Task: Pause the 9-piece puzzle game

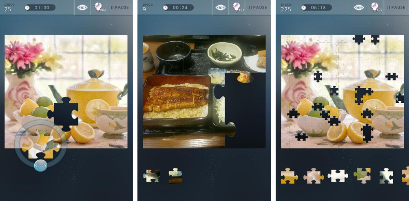Action: tap(258, 8)
